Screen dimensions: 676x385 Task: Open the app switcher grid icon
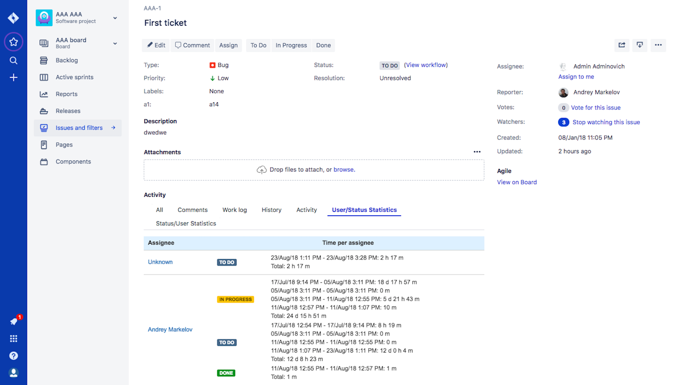point(14,339)
